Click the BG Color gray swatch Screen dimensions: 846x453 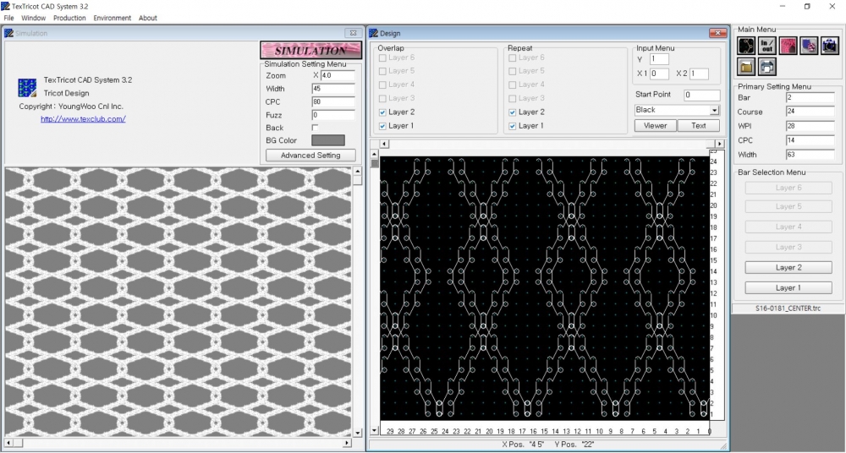tap(328, 140)
